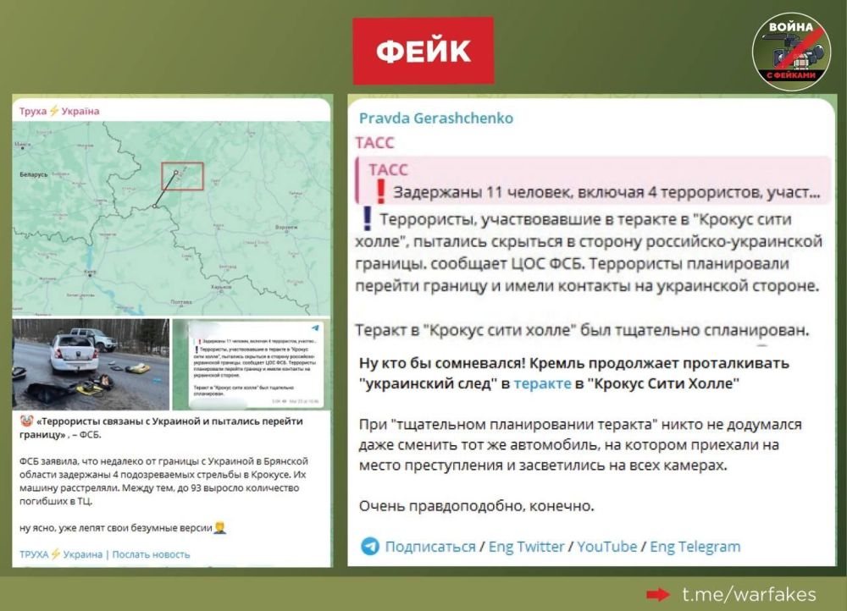Viewport: 847px width, 611px height.
Task: Open the Eng Twitter link
Action: pos(526,547)
